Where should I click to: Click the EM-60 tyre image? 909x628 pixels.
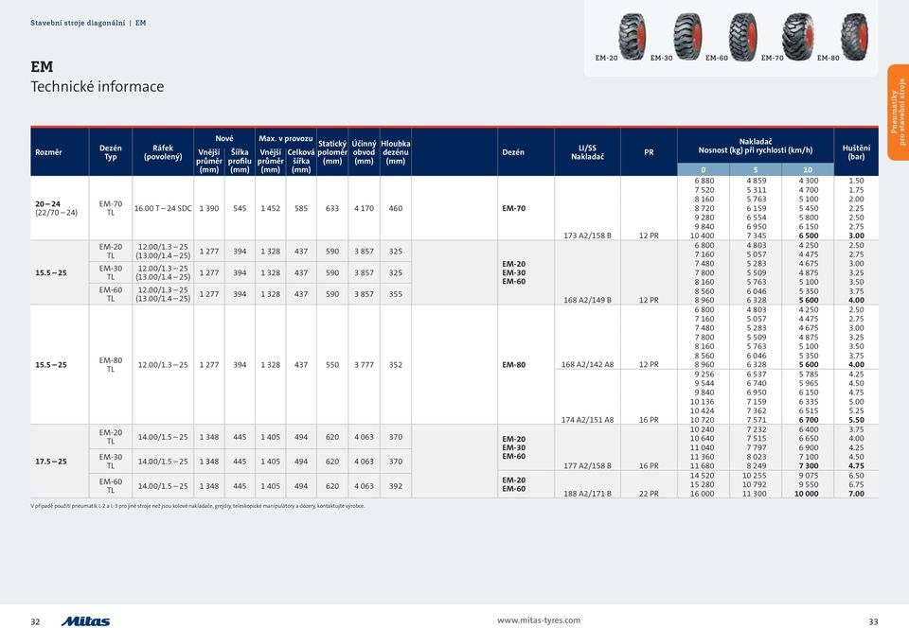point(742,37)
